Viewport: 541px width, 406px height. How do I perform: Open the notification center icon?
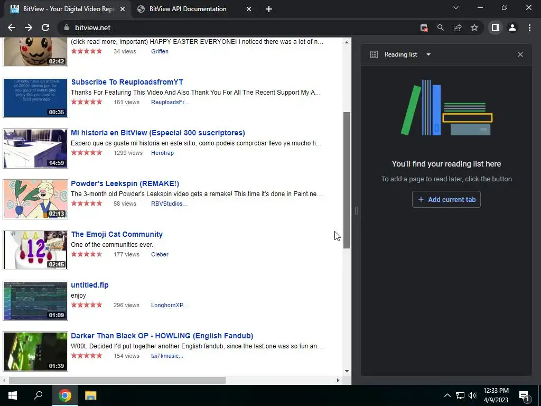point(524,396)
